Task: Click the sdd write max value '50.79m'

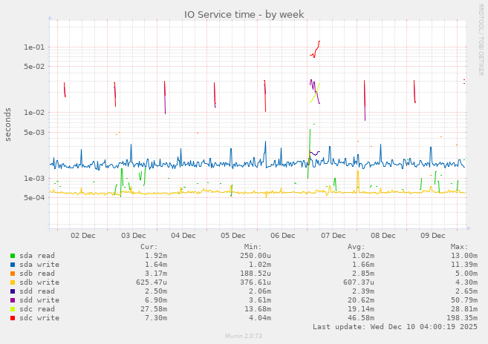Action: click(x=464, y=300)
